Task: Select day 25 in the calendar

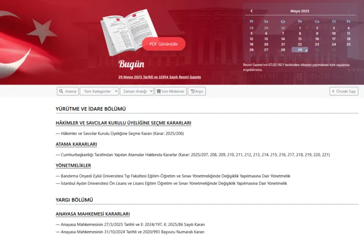Action: [348, 44]
